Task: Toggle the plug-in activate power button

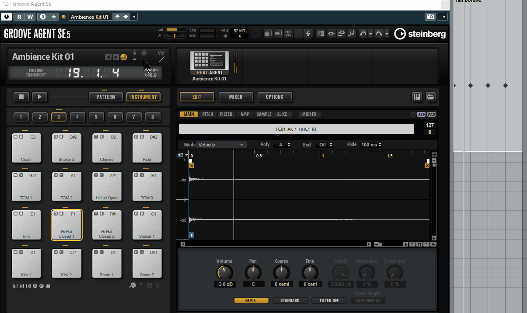Action: pyautogui.click(x=7, y=17)
